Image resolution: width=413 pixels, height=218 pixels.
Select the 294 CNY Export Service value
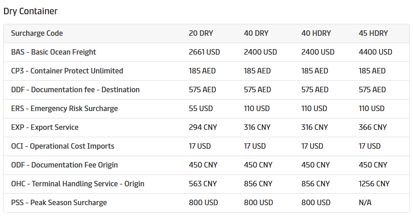pyautogui.click(x=203, y=128)
